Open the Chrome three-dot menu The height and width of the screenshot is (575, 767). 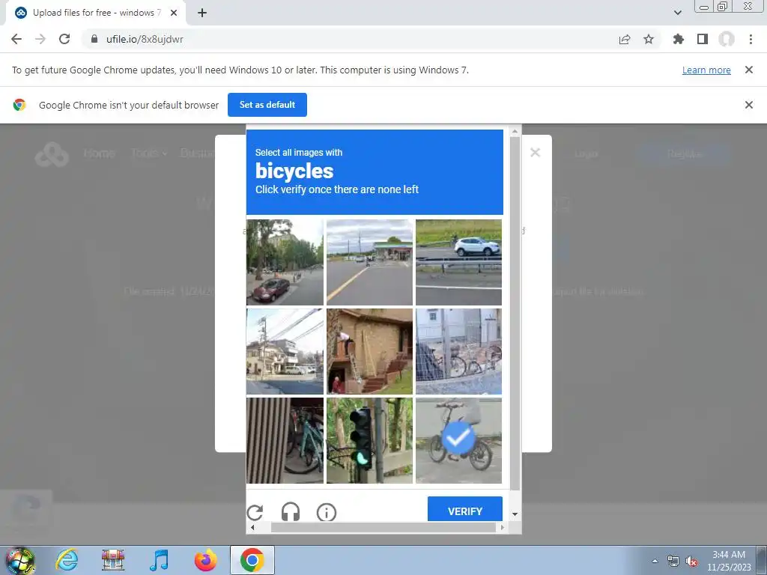[751, 39]
